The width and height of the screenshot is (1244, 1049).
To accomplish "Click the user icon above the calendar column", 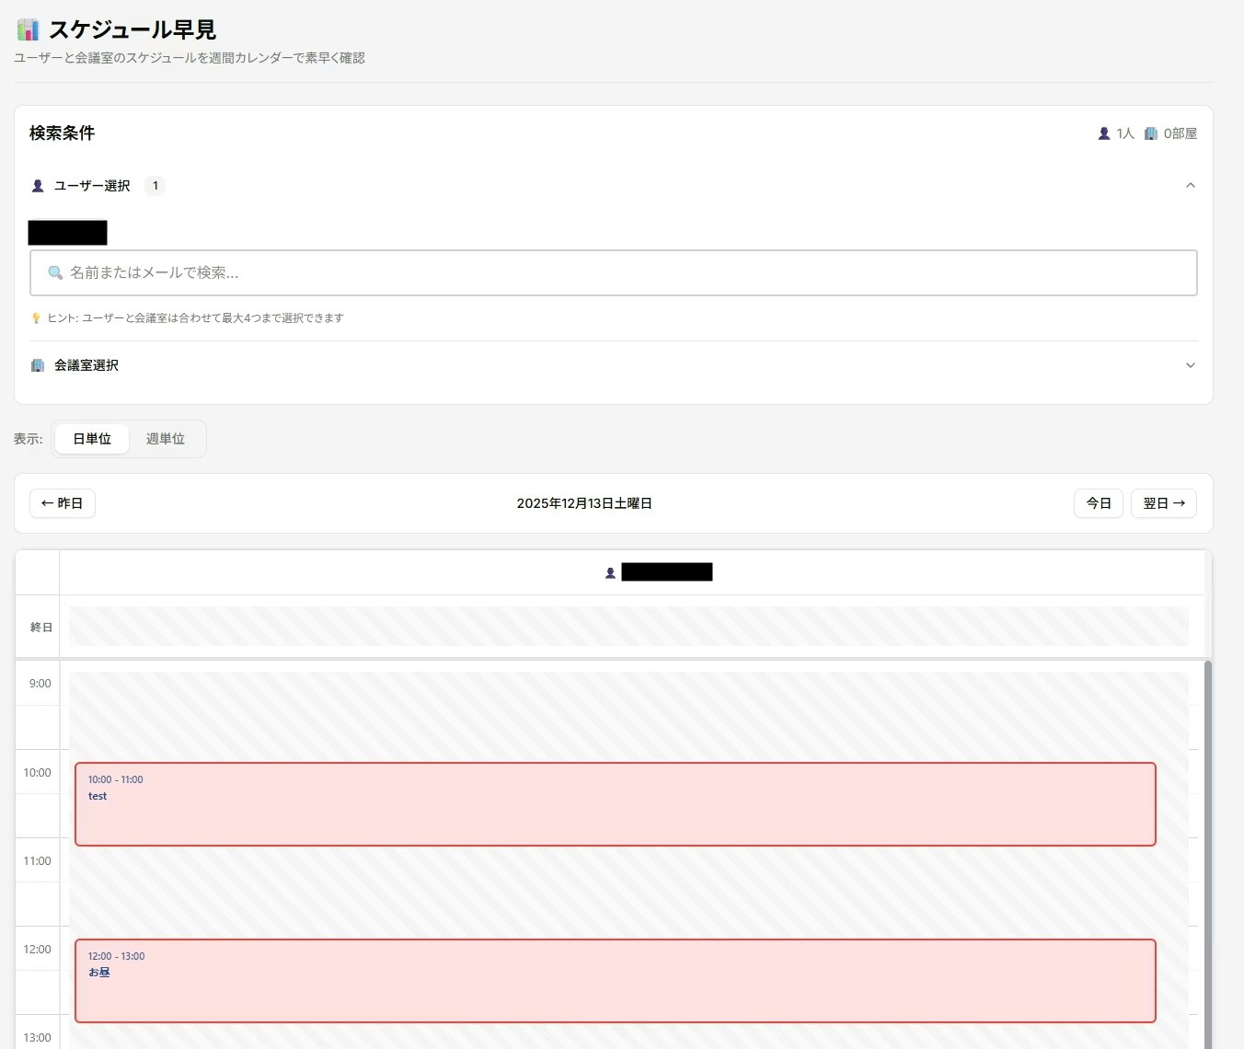I will click(x=610, y=572).
